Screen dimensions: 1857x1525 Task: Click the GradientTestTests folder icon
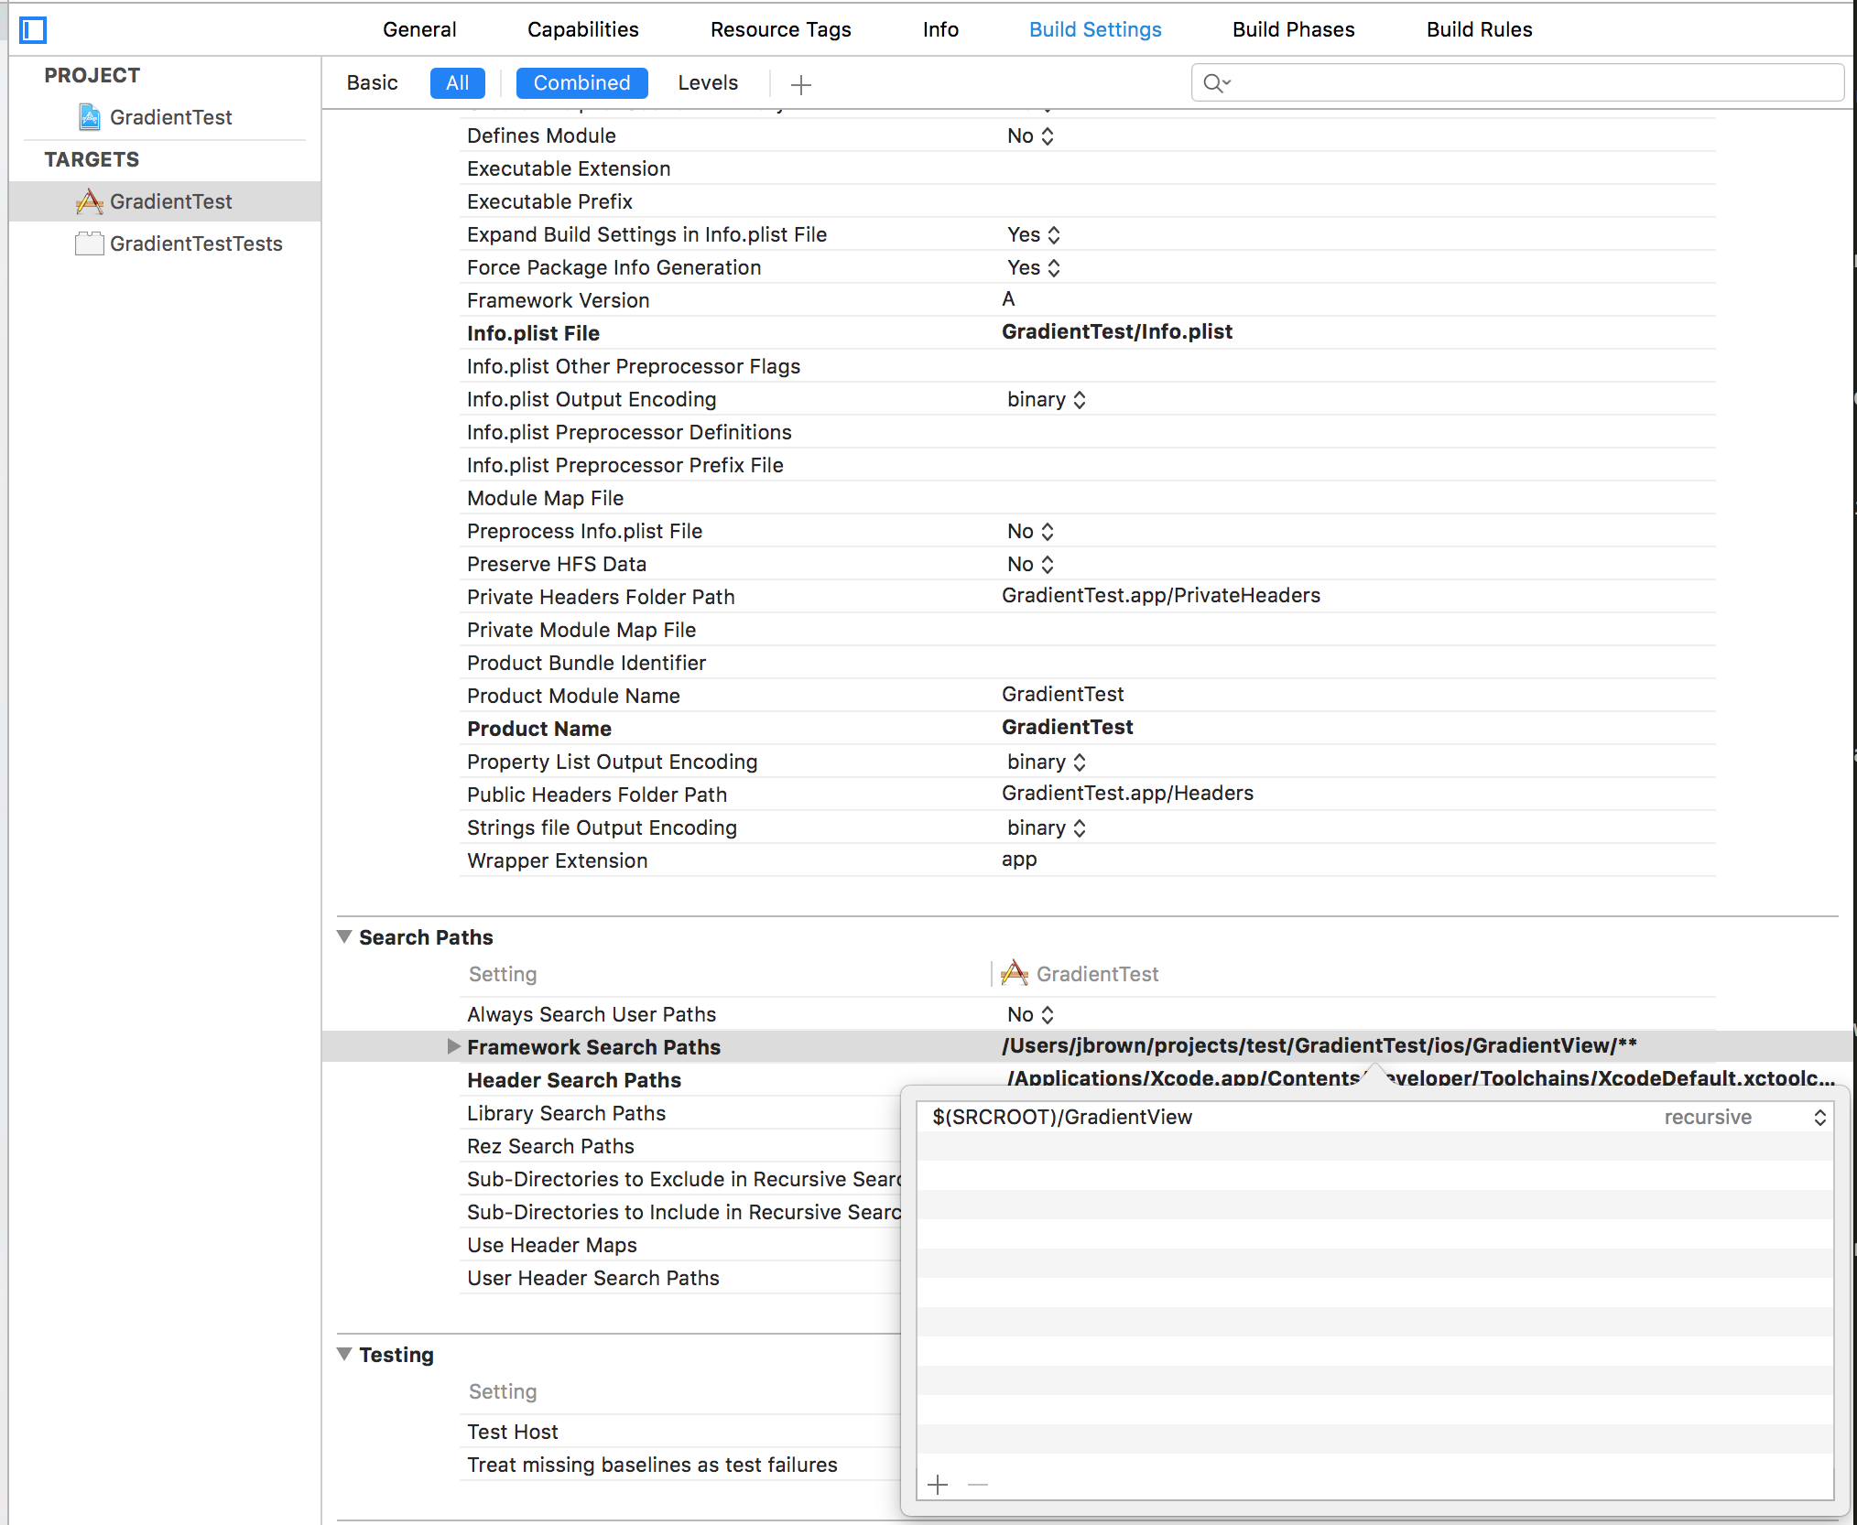click(90, 243)
